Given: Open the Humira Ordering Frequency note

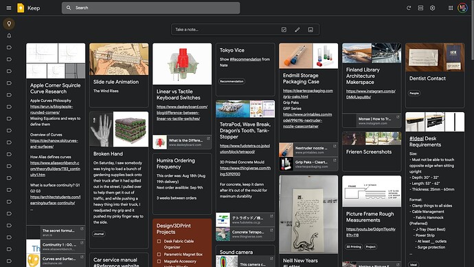Looking at the screenshot, I should pos(182,184).
